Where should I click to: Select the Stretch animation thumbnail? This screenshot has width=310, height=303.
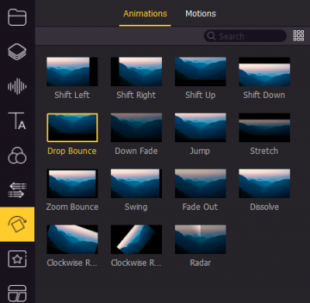tap(264, 127)
